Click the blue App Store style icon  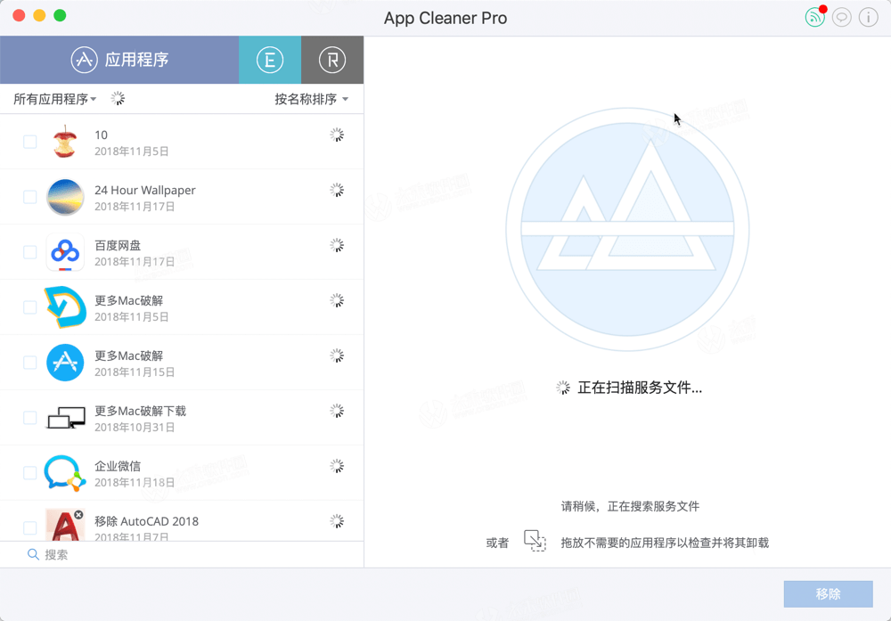(x=65, y=362)
